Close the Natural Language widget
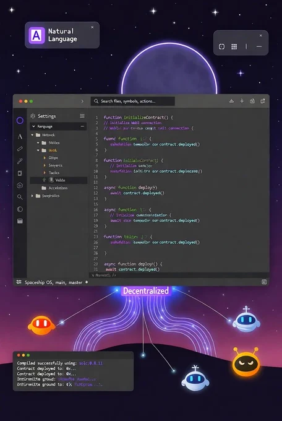The width and height of the screenshot is (282, 421). pos(92,27)
